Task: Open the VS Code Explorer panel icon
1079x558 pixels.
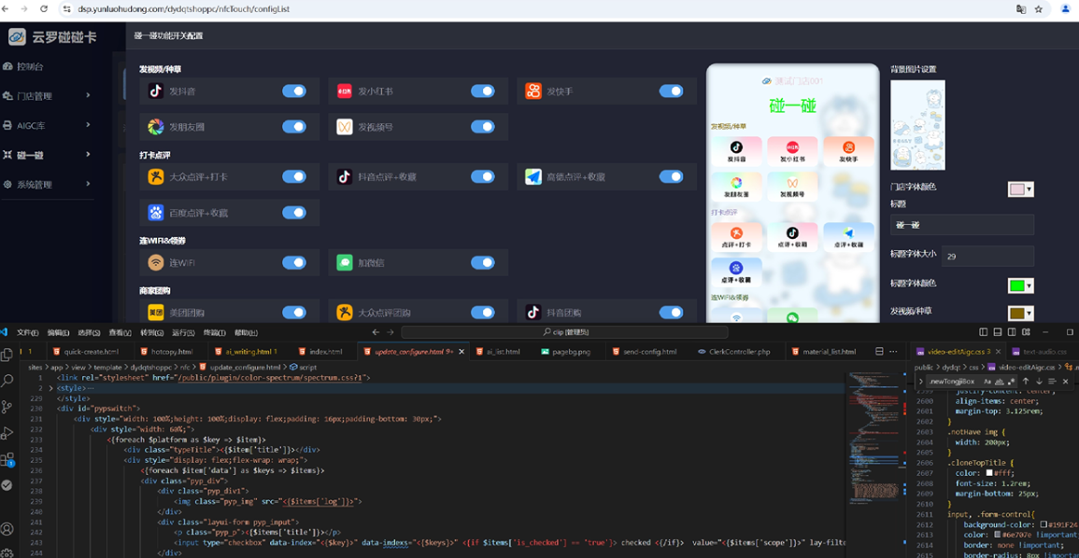Action: click(x=7, y=355)
